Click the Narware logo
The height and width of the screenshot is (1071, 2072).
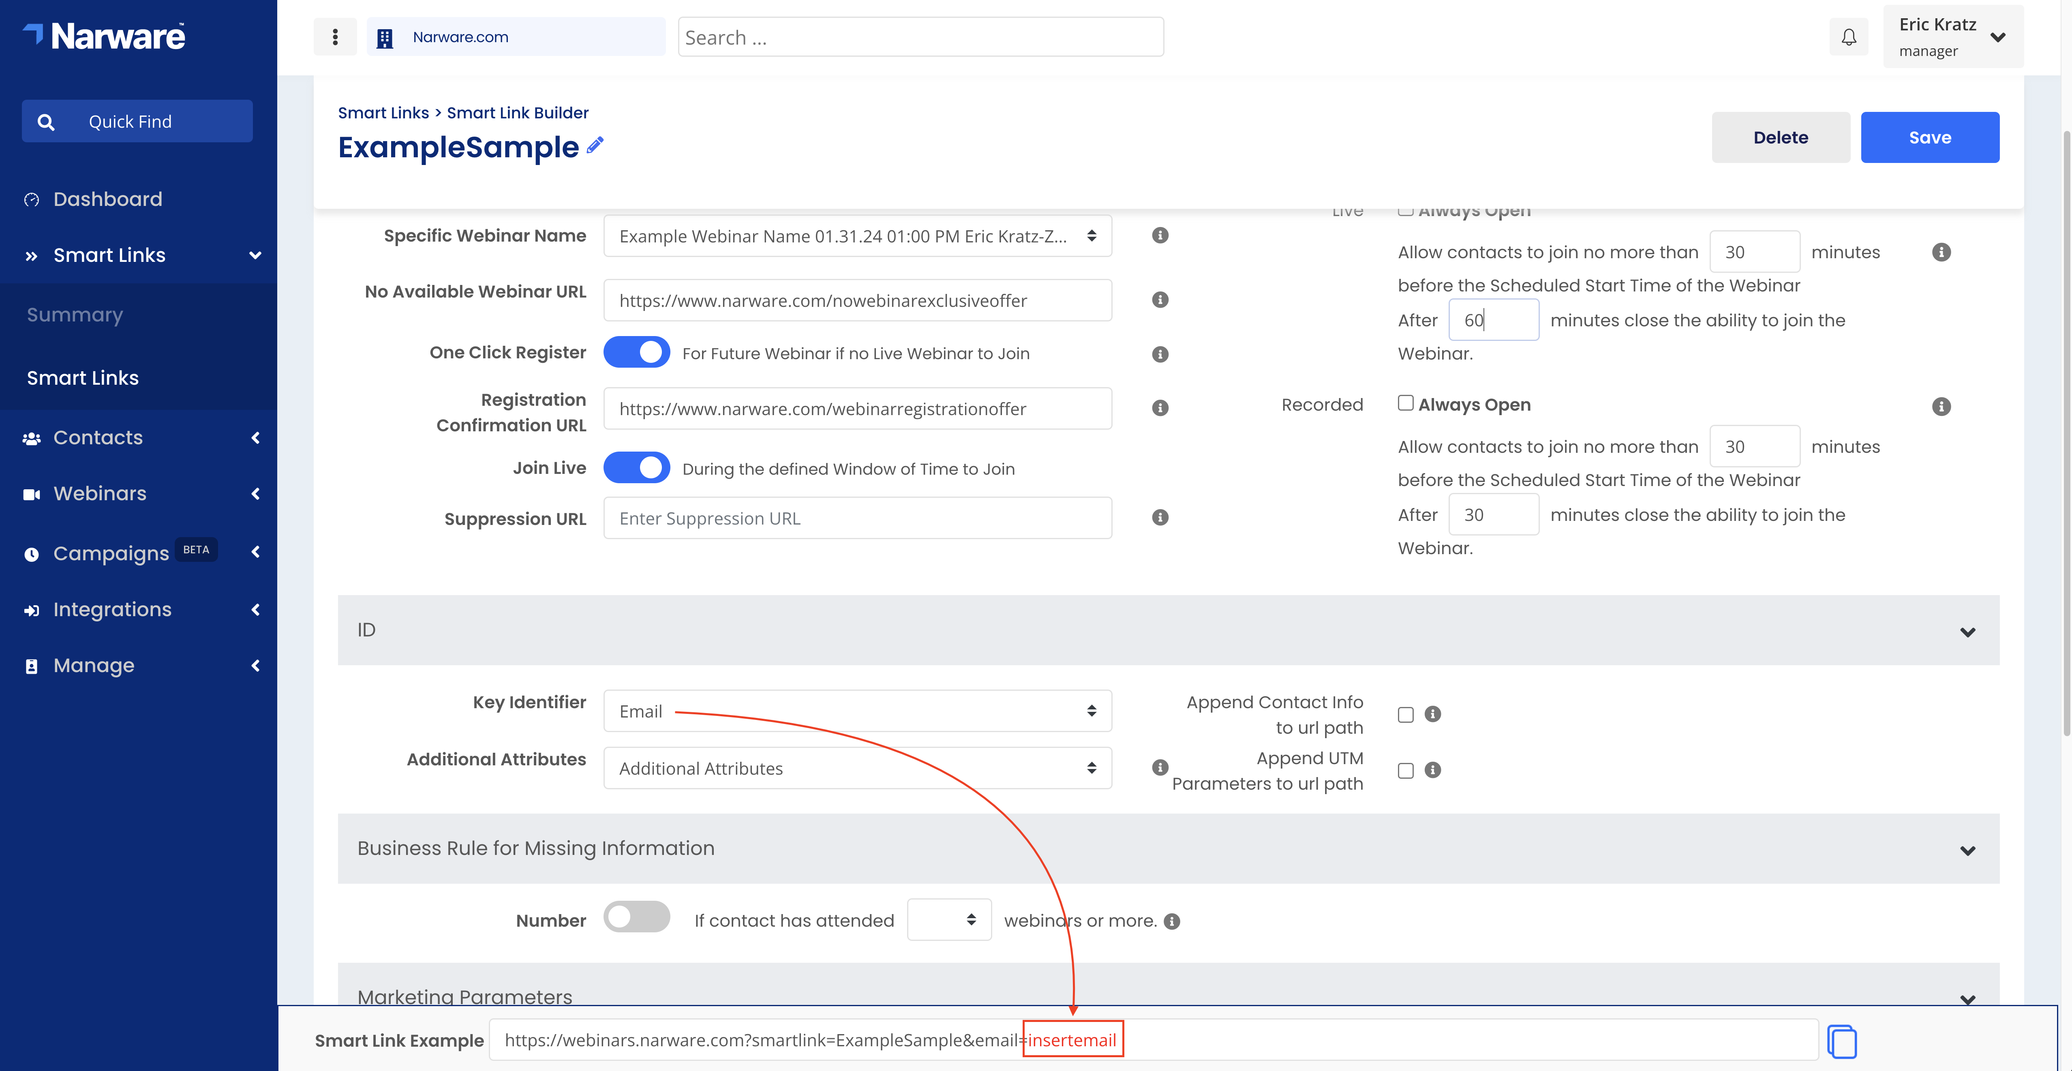[104, 36]
